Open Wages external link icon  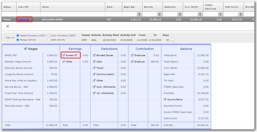[x=25, y=49]
